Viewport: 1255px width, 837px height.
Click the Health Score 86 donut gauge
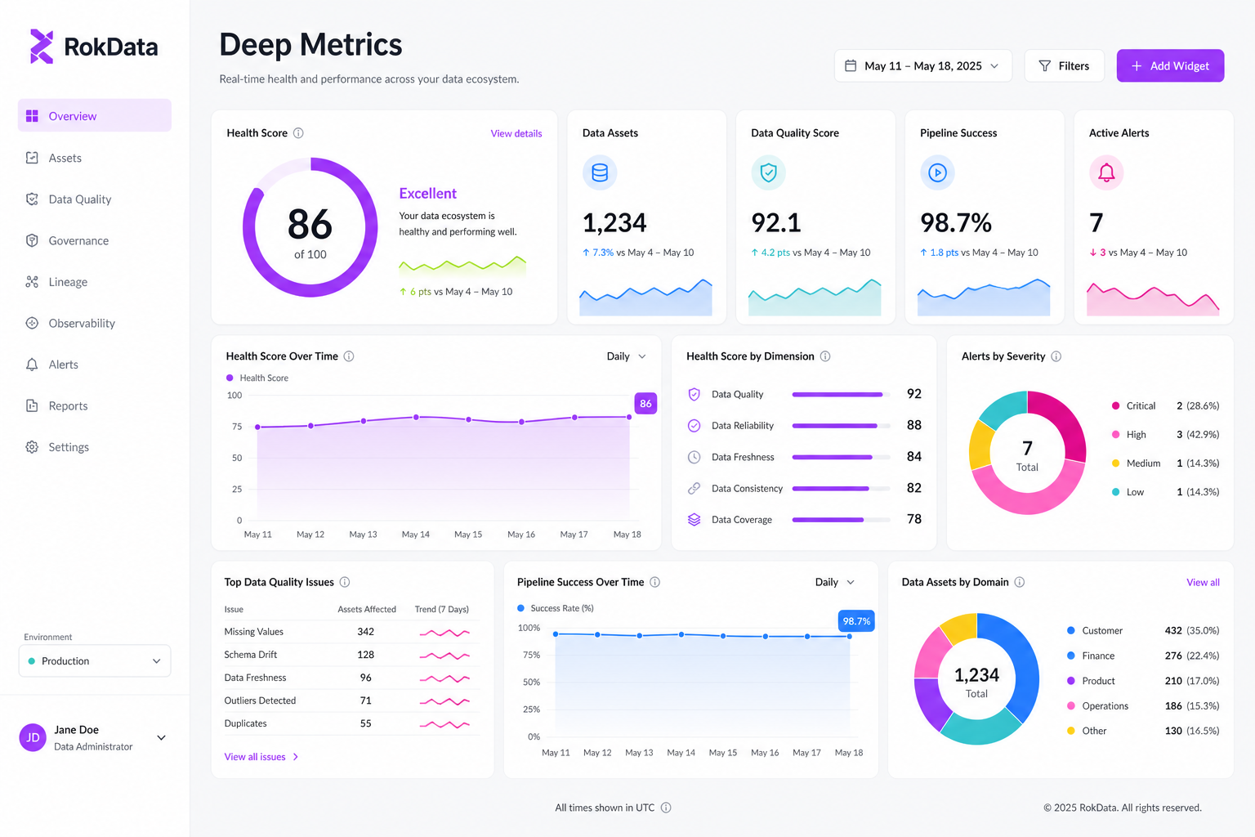[310, 227]
